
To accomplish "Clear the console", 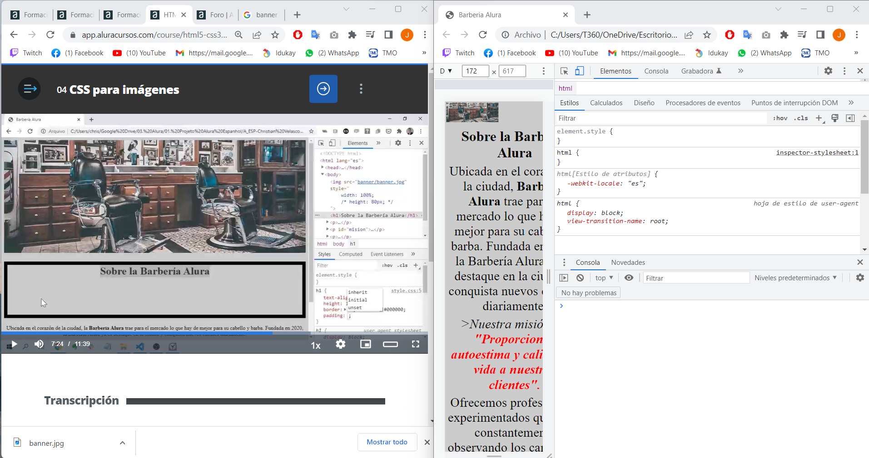I will (580, 278).
